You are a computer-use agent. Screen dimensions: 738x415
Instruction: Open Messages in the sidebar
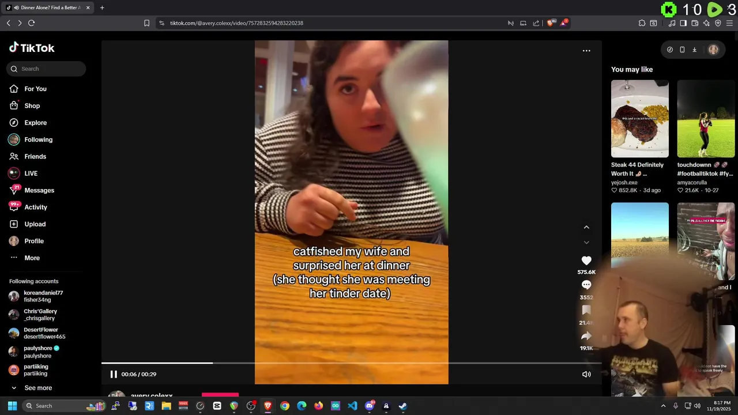point(39,190)
